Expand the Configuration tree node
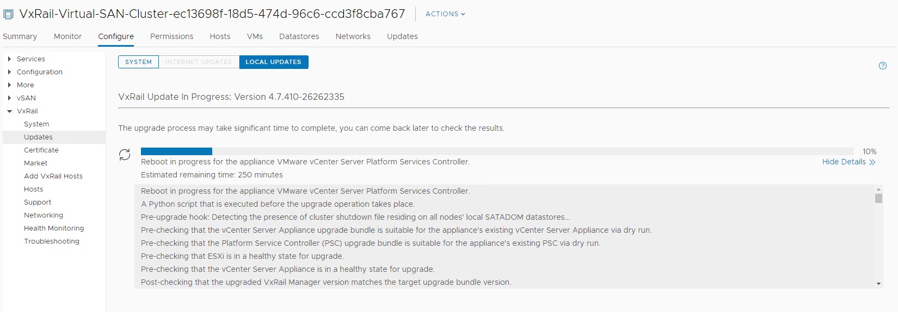 coord(9,72)
